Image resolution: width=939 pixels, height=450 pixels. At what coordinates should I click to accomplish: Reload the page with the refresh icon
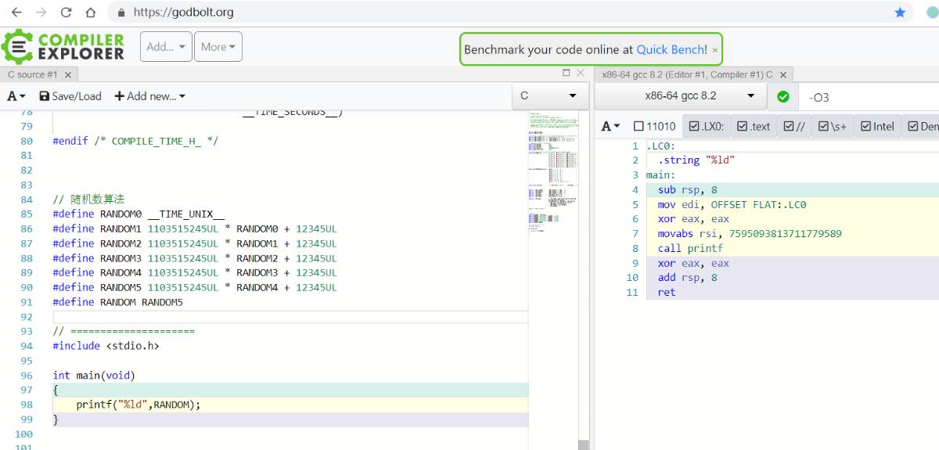[66, 13]
